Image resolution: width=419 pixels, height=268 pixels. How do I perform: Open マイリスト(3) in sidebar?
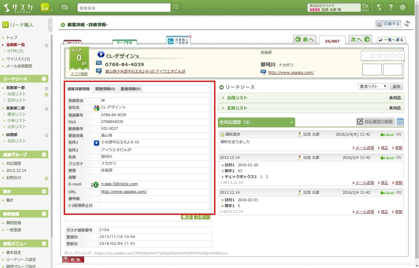click(x=18, y=59)
